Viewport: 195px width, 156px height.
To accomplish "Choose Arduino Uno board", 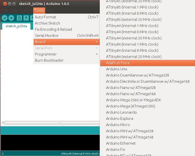I will [148, 69].
